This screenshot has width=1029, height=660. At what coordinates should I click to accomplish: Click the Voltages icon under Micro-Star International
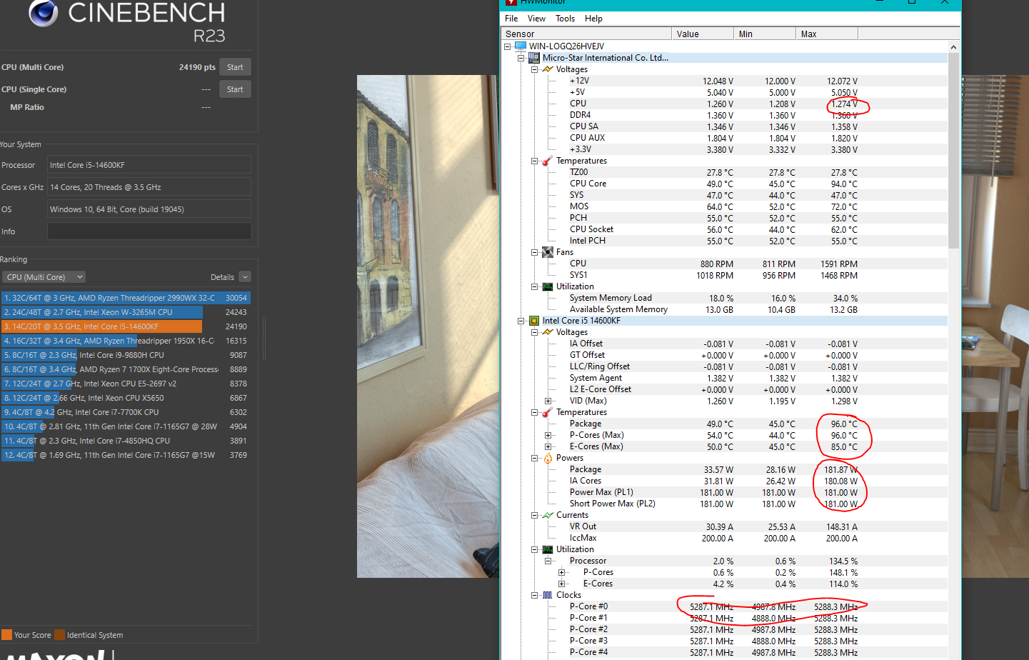point(548,69)
